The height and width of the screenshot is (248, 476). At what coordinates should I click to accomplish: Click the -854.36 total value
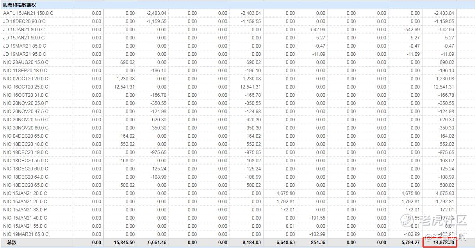pos(317,243)
